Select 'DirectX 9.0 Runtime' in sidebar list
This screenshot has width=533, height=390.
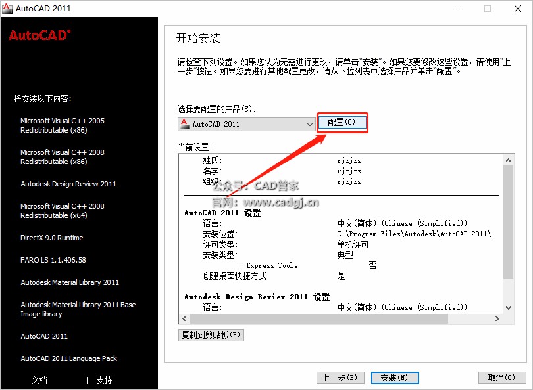[x=52, y=238]
